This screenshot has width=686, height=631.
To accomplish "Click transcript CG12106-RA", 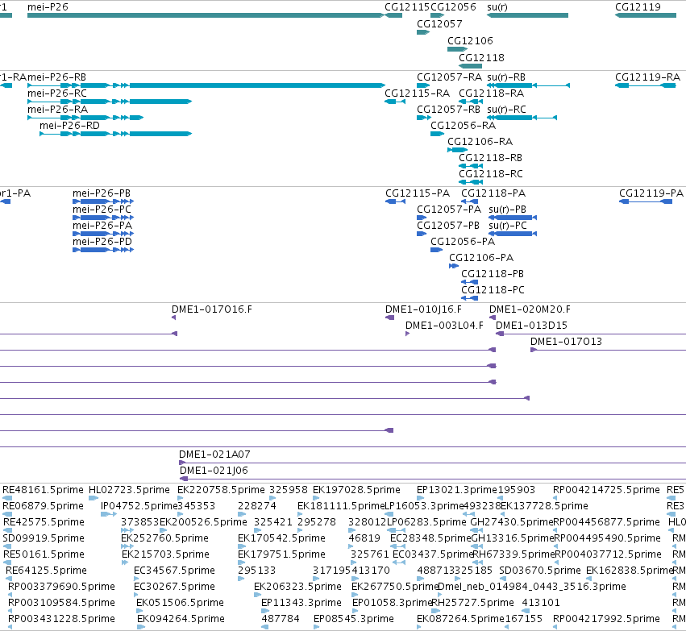I will point(457,150).
